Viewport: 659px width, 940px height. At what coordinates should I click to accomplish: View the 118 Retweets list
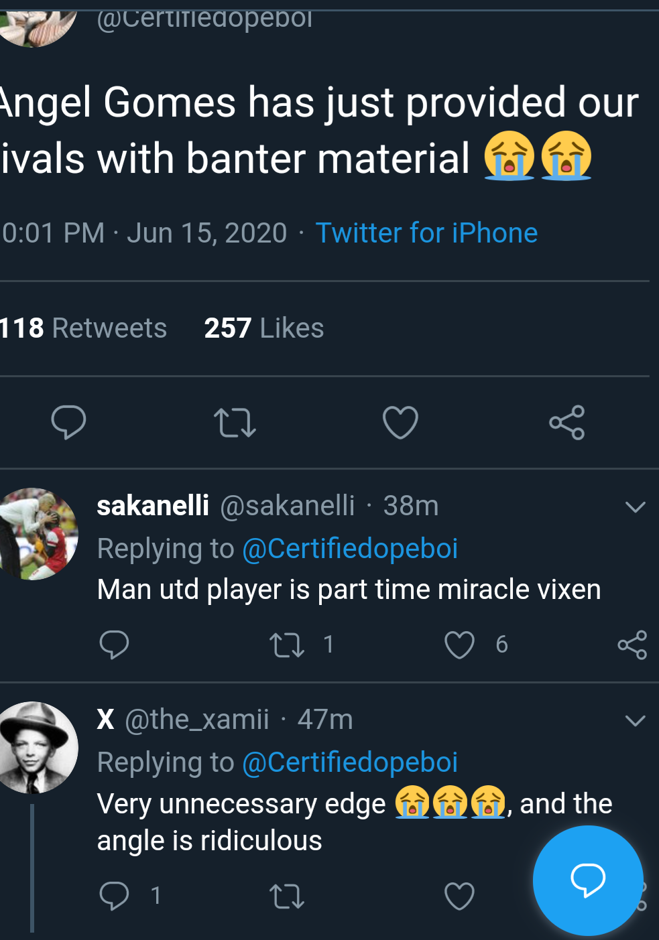pos(83,328)
